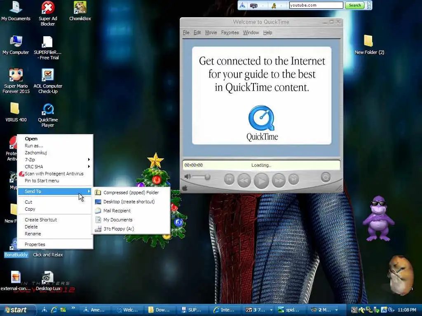The image size is (422, 316).
Task: Expand the CRC SHA submenu
Action: (x=55, y=167)
